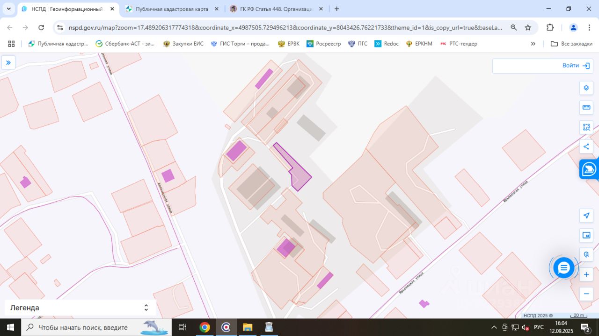Screen dimensions: 599x336
Task: Open the ГИС Торги bookmark
Action: pyautogui.click(x=240, y=43)
